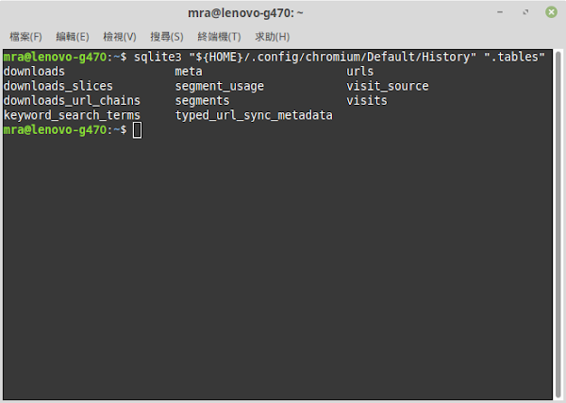This screenshot has height=403, width=566.
Task: Open the 檔案(F) menu
Action: pos(25,37)
